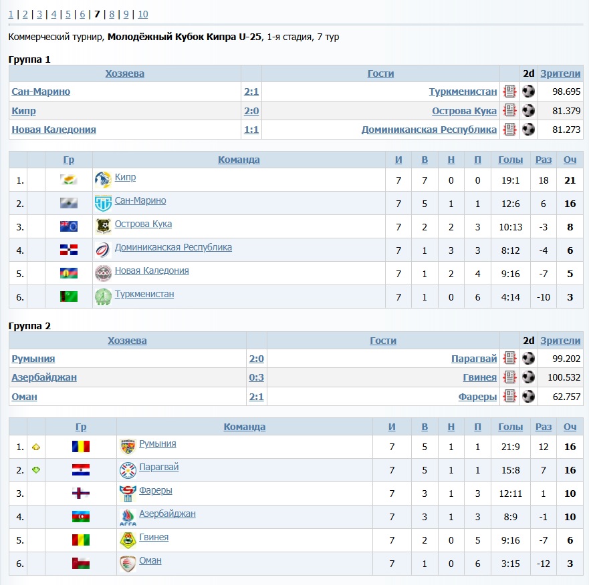The image size is (589, 585).
Task: Sort Group 1 matches by Зрители
Action: tap(560, 73)
